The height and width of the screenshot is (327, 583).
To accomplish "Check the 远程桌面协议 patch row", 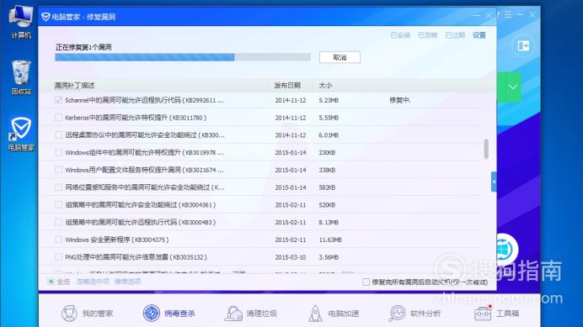I will tap(58, 135).
